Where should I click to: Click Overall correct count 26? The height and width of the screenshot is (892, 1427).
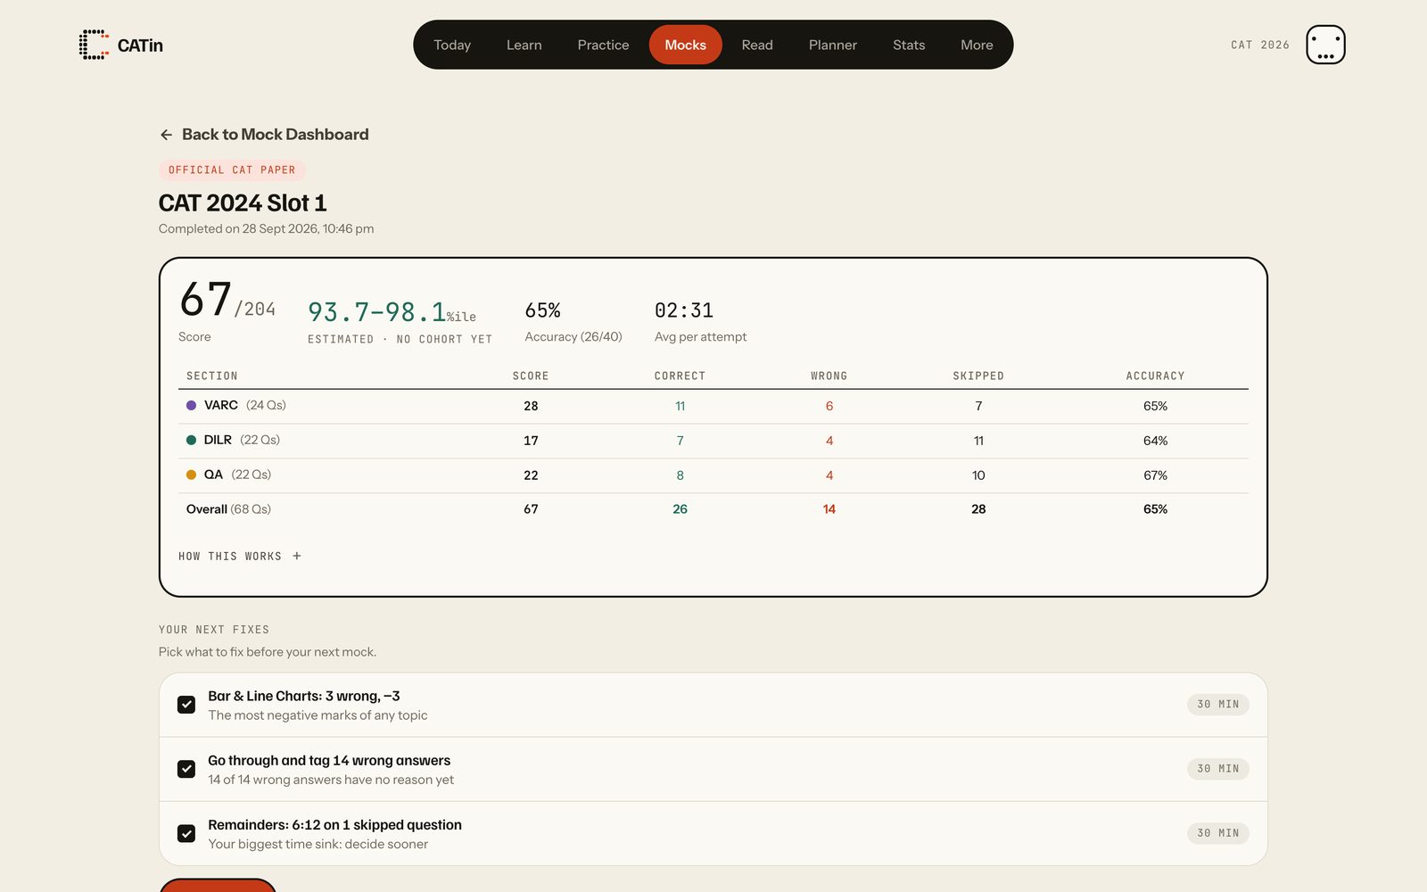click(x=680, y=509)
